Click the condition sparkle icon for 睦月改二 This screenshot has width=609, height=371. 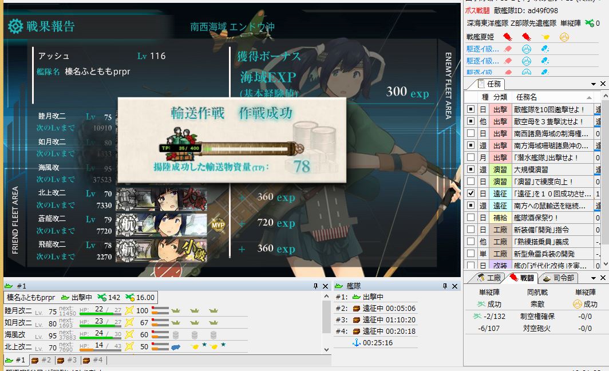point(129,311)
